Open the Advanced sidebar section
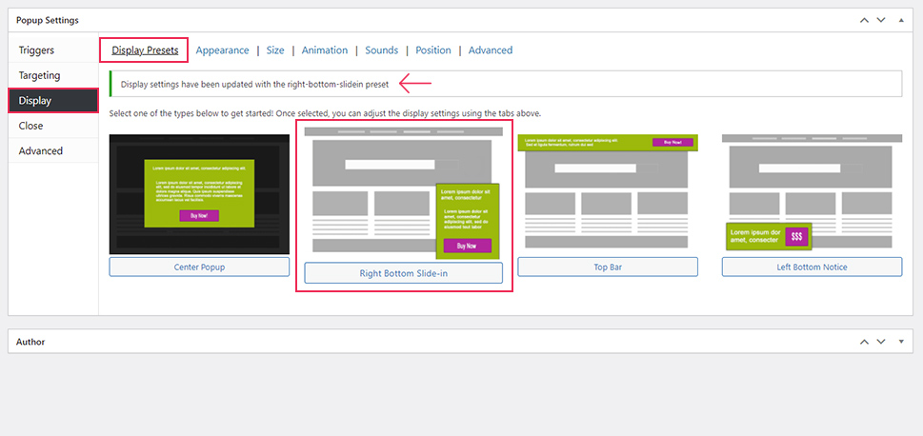The image size is (923, 436). pyautogui.click(x=41, y=150)
